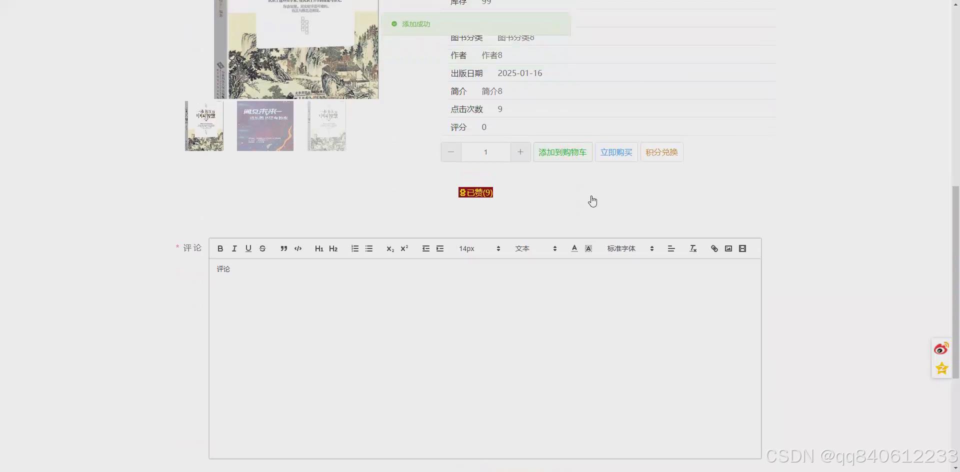Click the 立即购买 purchase button

615,152
